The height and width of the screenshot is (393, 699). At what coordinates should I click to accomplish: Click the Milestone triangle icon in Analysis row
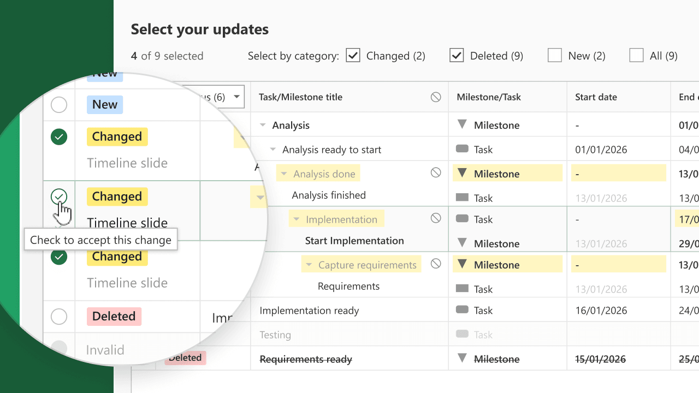pyautogui.click(x=462, y=124)
